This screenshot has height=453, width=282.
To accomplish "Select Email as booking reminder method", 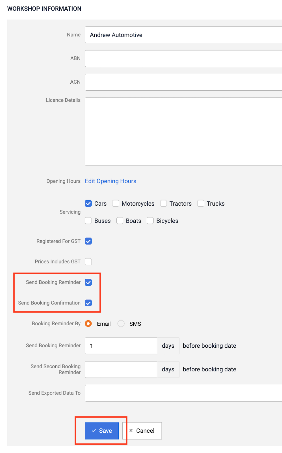I will coord(88,324).
